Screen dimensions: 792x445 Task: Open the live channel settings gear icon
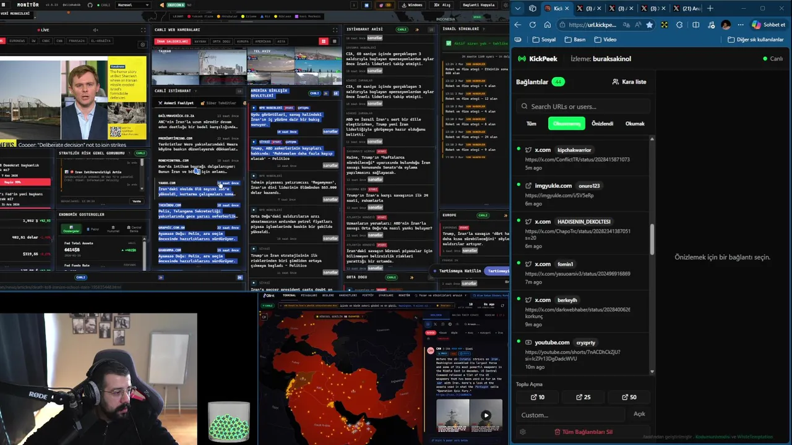point(143,44)
